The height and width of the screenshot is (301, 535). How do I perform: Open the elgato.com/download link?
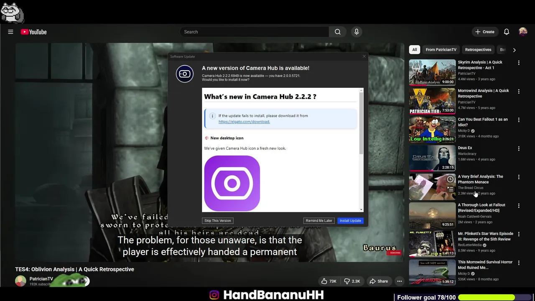click(x=244, y=122)
